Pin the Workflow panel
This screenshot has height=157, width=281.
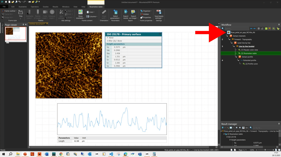(279, 25)
